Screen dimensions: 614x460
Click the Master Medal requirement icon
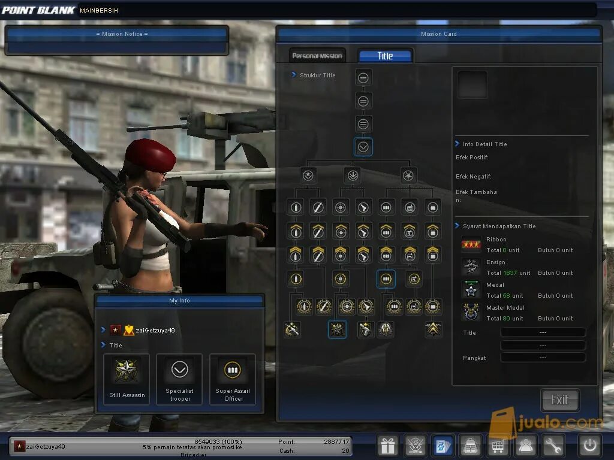(471, 313)
